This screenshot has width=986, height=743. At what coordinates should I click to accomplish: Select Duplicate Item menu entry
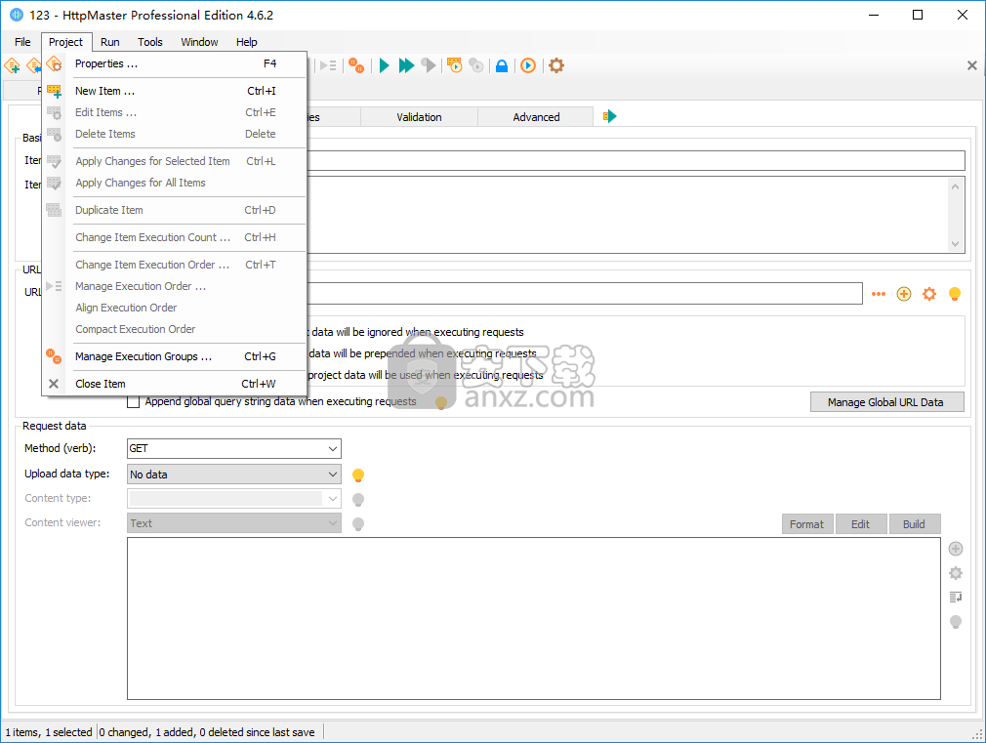(175, 210)
